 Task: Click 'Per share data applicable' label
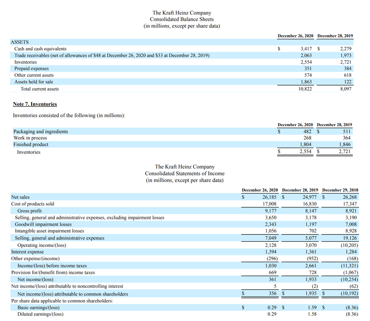pos(62,301)
